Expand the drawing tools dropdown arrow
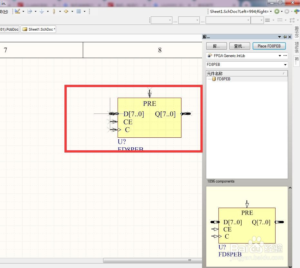Image resolution: width=300 pixels, height=268 pixels. [23, 12]
